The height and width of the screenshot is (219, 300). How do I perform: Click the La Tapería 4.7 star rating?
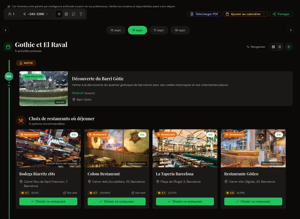pyautogui.click(x=162, y=193)
